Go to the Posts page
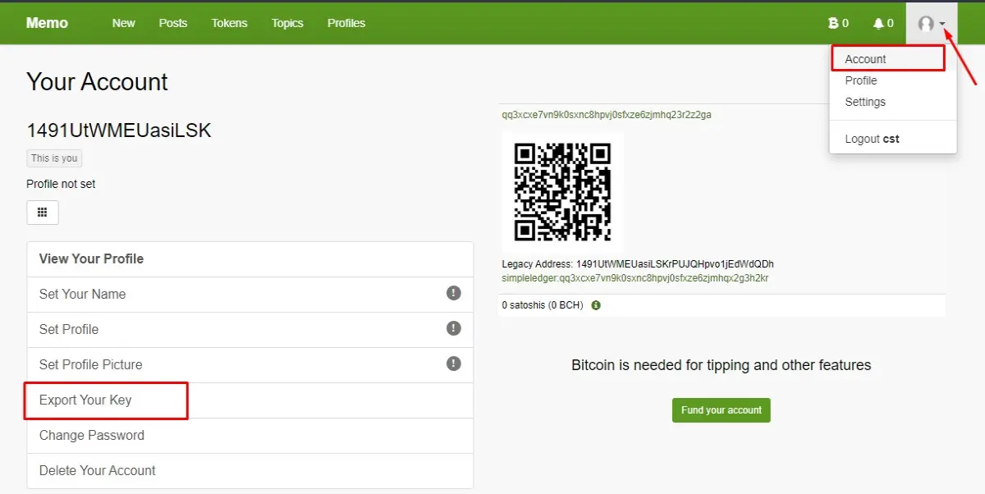Viewport: 985px width, 494px height. coord(173,23)
